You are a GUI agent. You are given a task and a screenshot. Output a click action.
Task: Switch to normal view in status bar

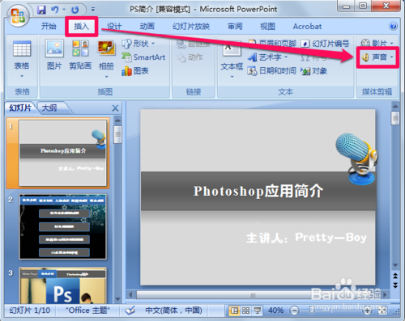pos(234,310)
